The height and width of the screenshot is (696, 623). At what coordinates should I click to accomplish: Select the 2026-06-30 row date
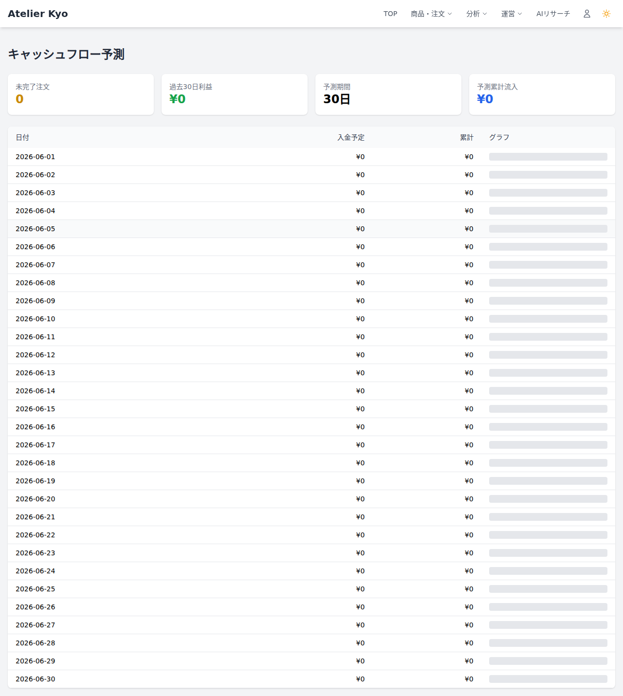click(36, 679)
